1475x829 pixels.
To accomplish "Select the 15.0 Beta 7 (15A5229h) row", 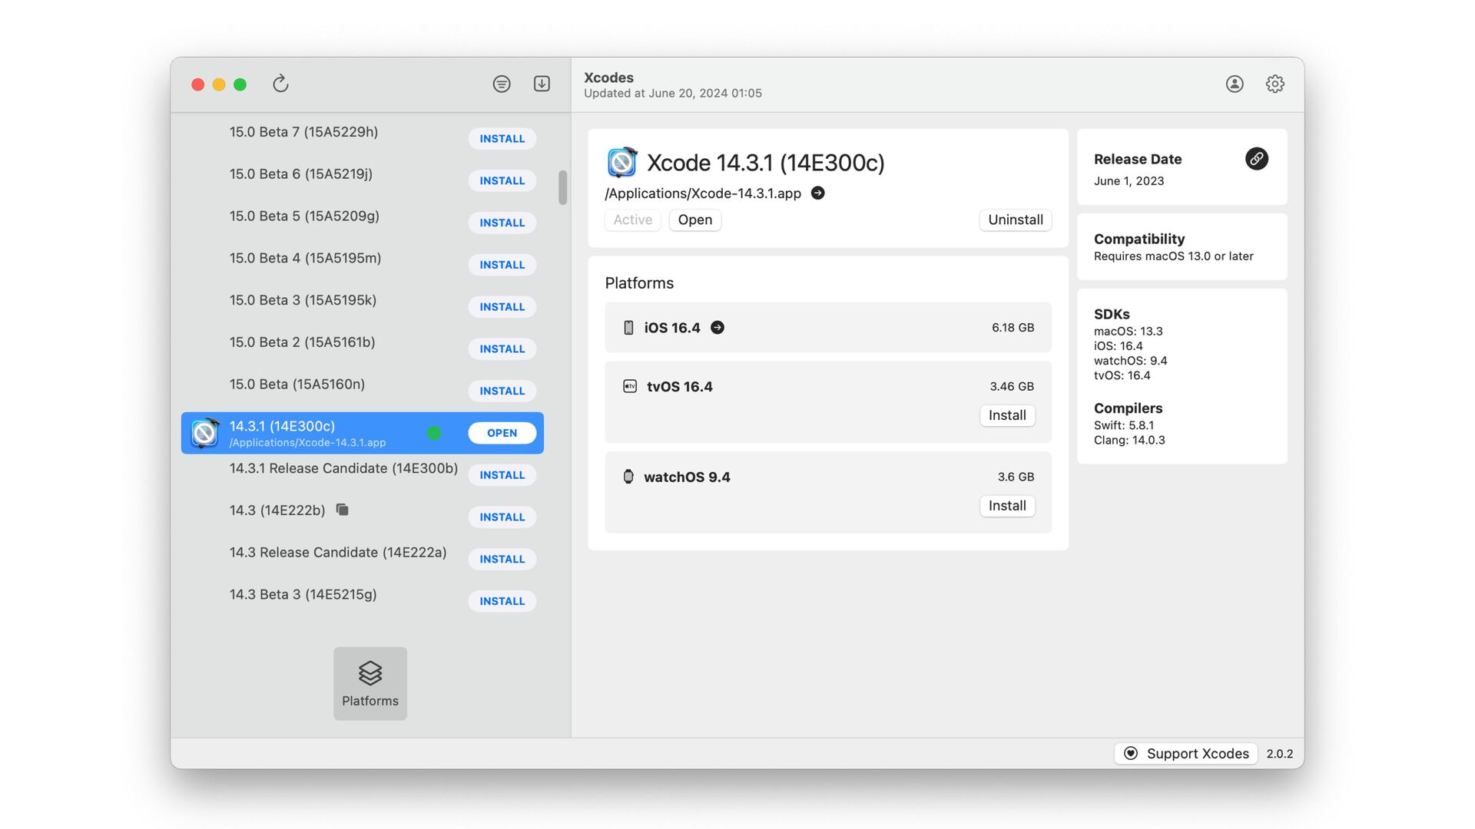I will (363, 138).
